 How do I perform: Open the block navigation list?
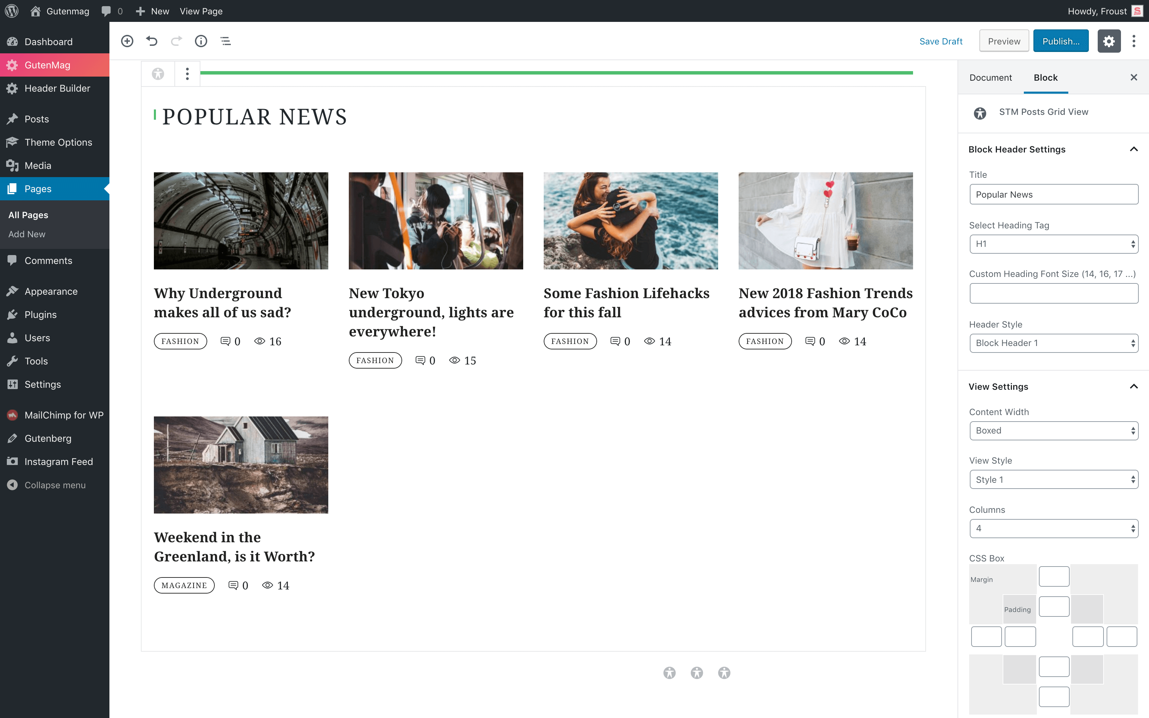pyautogui.click(x=226, y=41)
